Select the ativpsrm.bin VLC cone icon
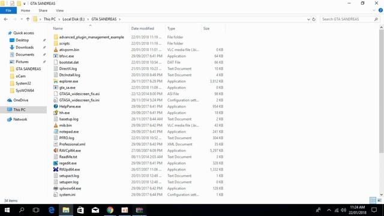Screen dimensions: 384x216 pos(56,50)
